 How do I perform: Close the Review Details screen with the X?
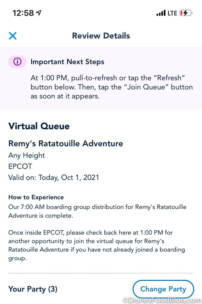13,36
